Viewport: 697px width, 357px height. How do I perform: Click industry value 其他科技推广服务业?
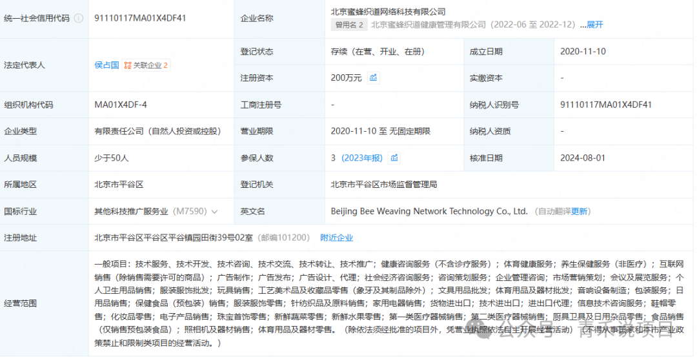point(131,212)
